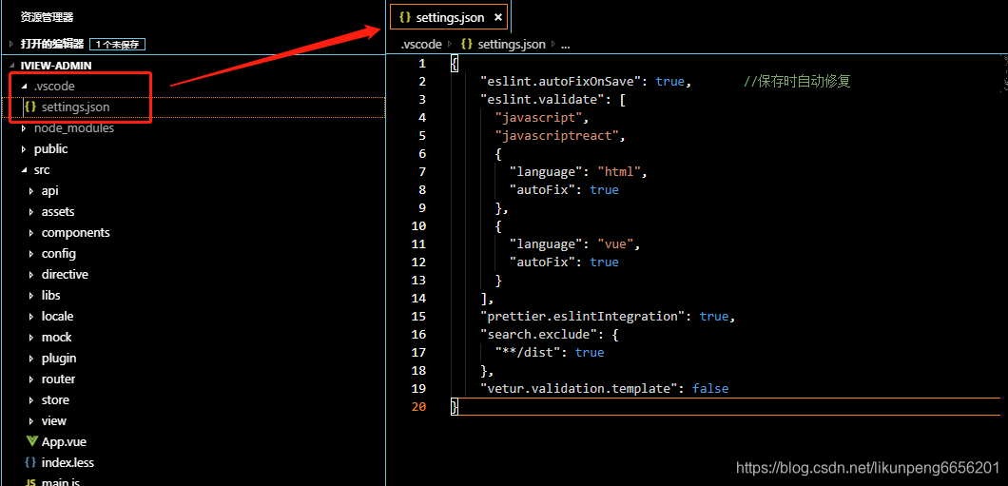1008x486 pixels.
Task: Open the plugin folder
Action: (x=59, y=358)
